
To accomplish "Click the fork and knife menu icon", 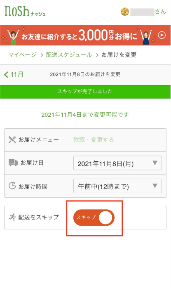I will pyautogui.click(x=12, y=139).
